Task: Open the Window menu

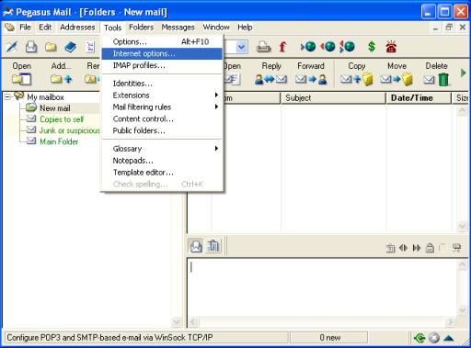Action: [216, 28]
